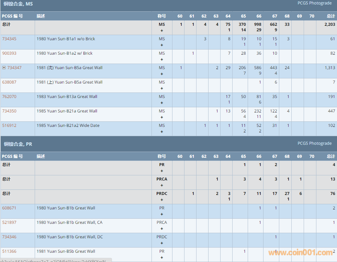337x262 pixels.
Task: Click population 232 in 1985 B21a row
Action: [258, 111]
